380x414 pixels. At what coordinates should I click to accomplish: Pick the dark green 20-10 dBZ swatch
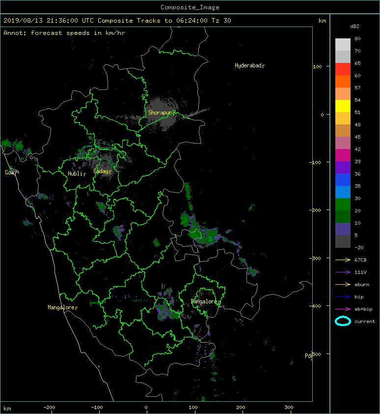(x=343, y=216)
